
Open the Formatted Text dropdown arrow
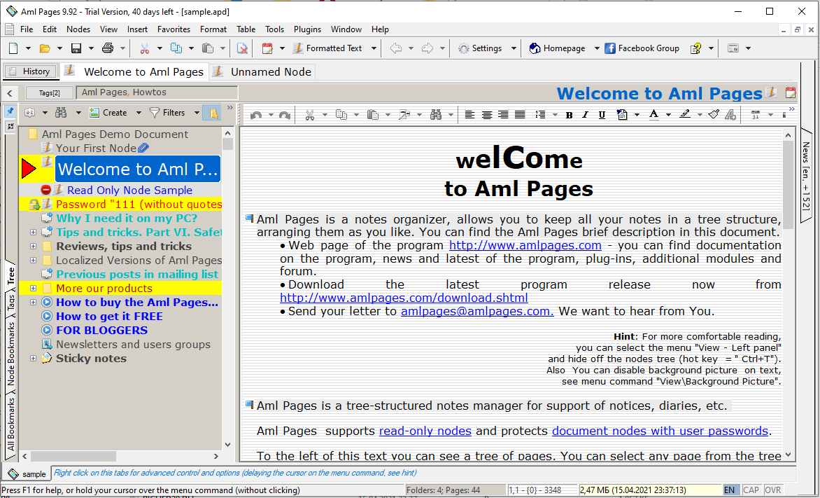click(374, 48)
